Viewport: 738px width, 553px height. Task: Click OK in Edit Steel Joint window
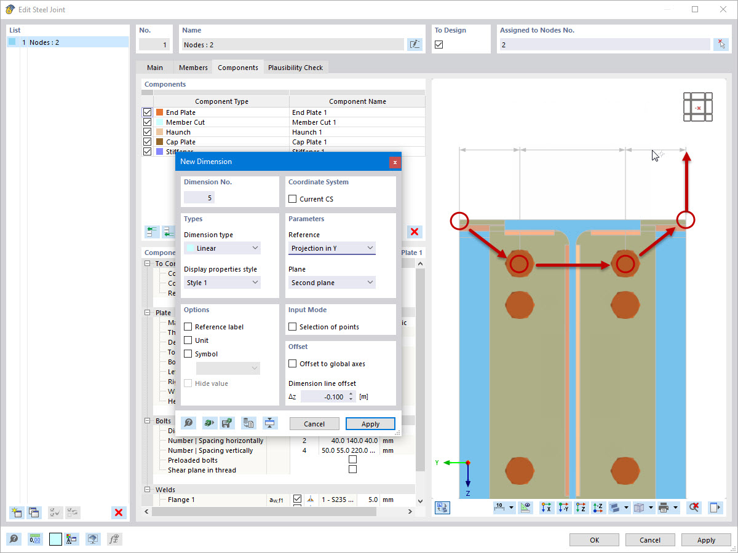595,540
